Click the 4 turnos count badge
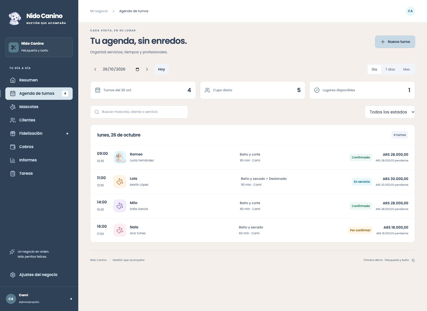This screenshot has width=427, height=311. 399,135
